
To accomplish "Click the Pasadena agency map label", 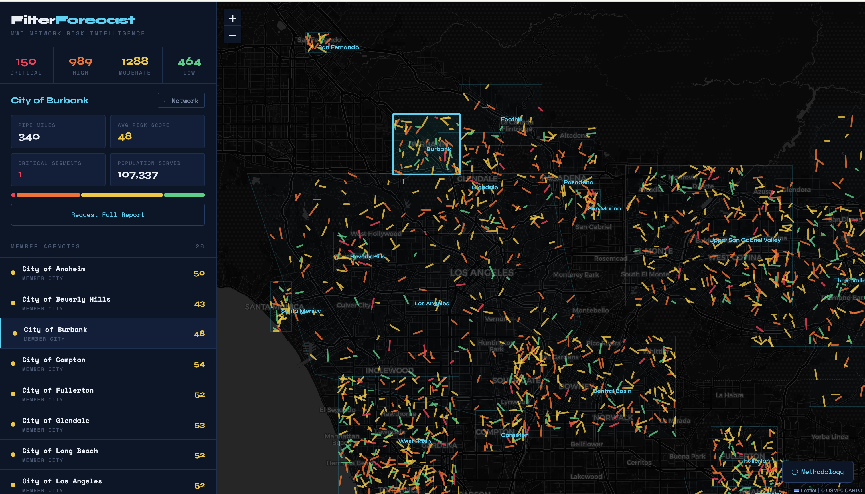I will click(578, 182).
